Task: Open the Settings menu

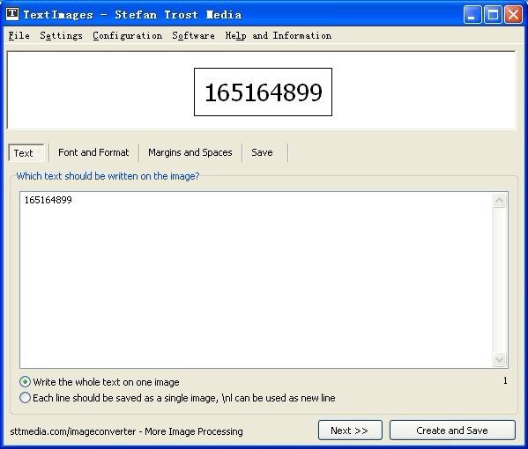Action: (x=61, y=35)
